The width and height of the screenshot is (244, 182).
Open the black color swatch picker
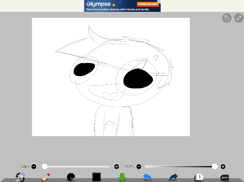point(96,177)
